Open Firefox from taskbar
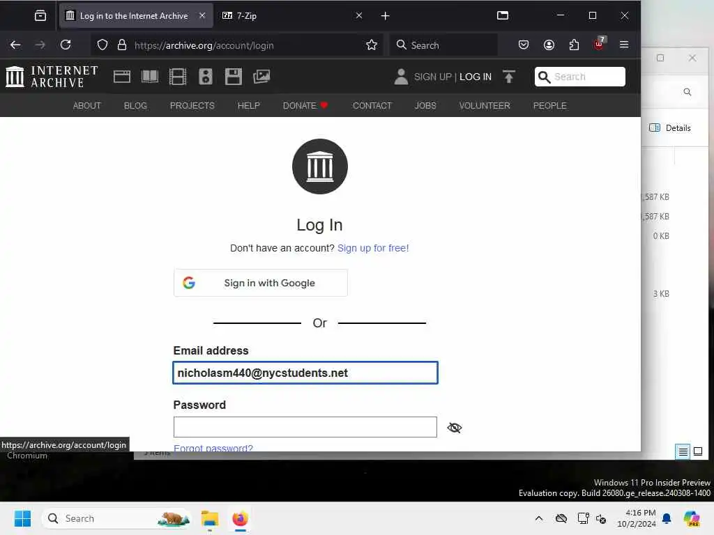This screenshot has width=714, height=535. 240,518
